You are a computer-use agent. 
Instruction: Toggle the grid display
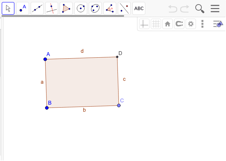156,24
